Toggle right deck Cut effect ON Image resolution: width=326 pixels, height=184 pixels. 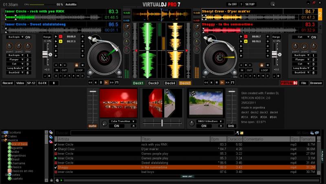(x=314, y=37)
